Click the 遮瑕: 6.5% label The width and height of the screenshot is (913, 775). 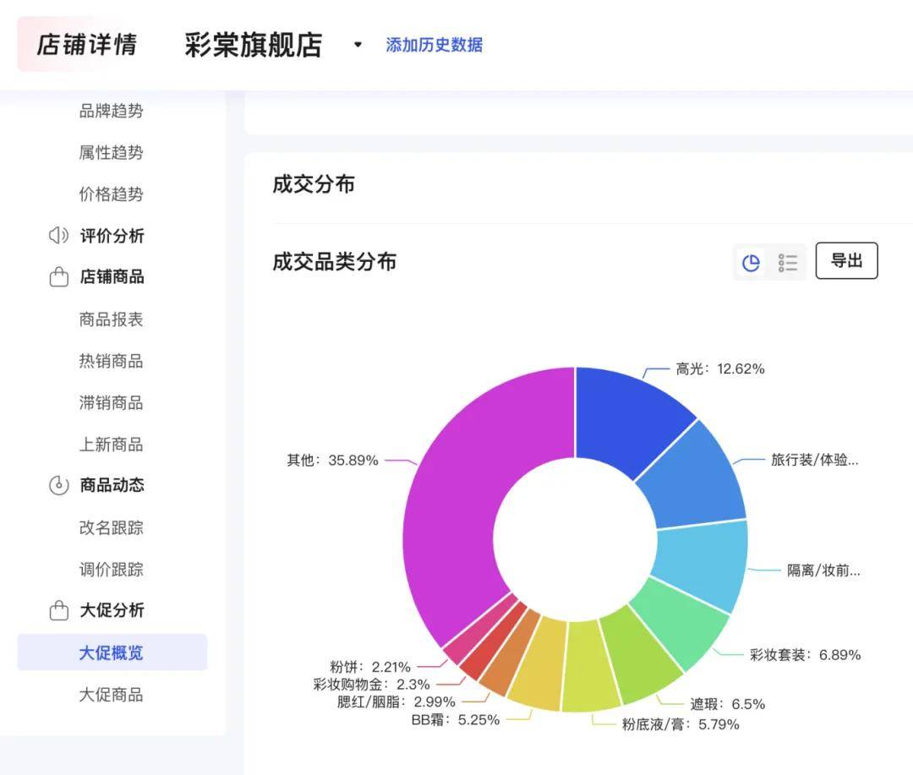(727, 704)
